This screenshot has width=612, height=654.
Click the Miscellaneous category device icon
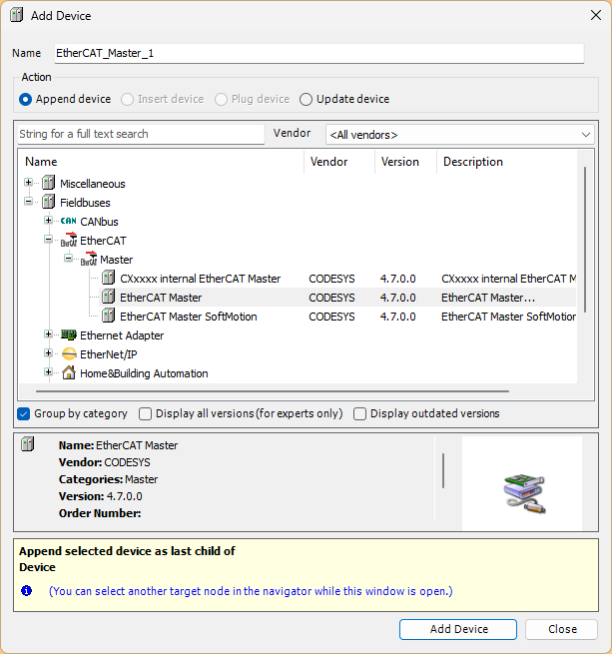click(48, 183)
